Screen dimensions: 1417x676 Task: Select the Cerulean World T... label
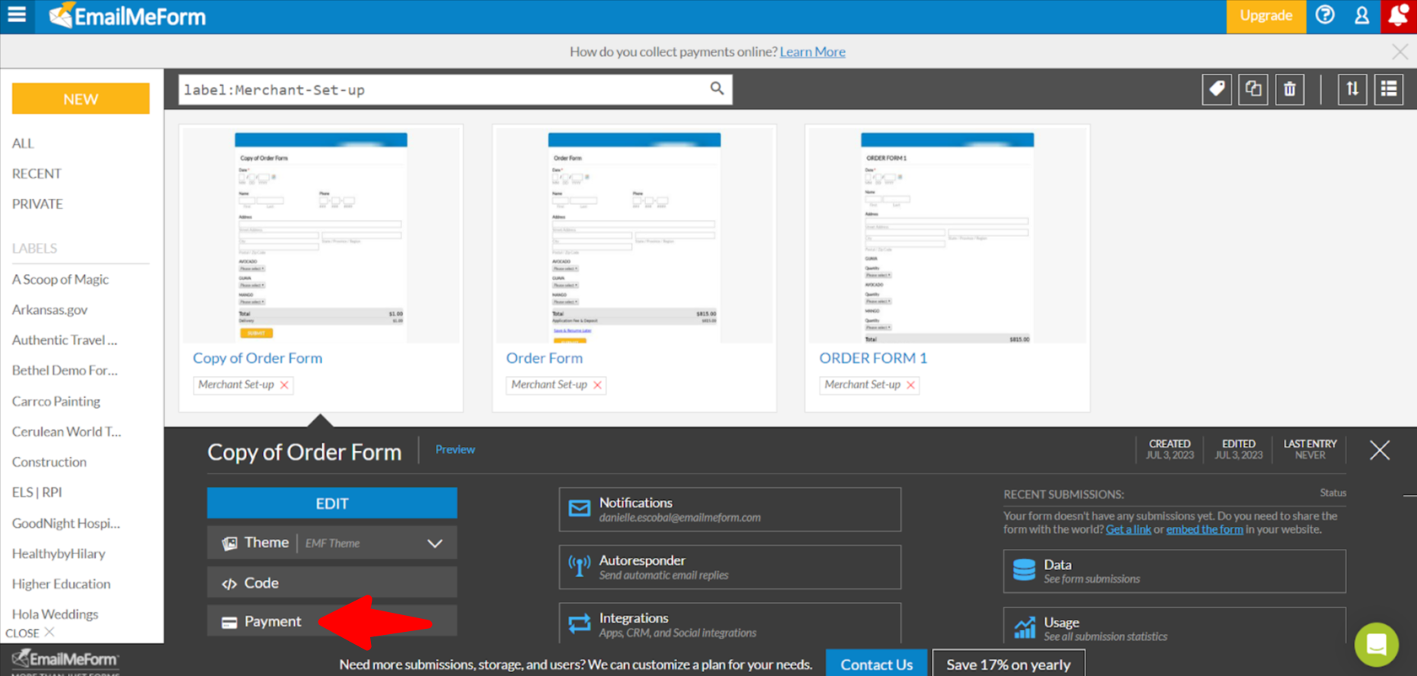click(66, 432)
